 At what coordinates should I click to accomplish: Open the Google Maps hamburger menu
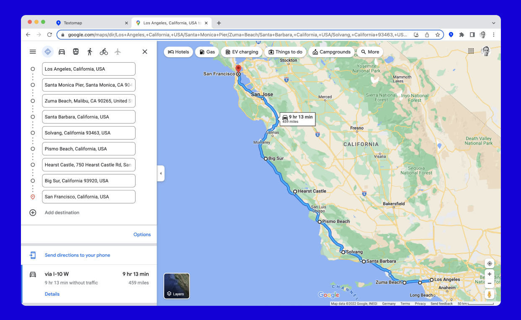click(33, 52)
